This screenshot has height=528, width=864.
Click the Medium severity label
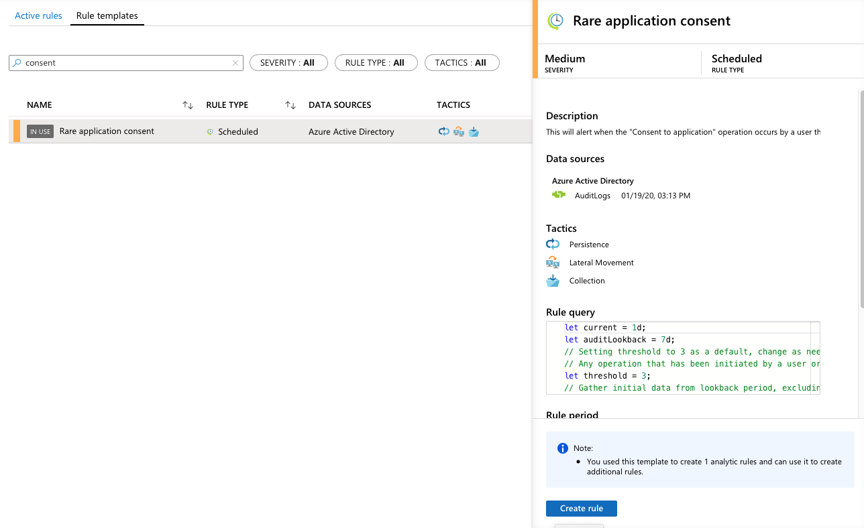pyautogui.click(x=565, y=59)
